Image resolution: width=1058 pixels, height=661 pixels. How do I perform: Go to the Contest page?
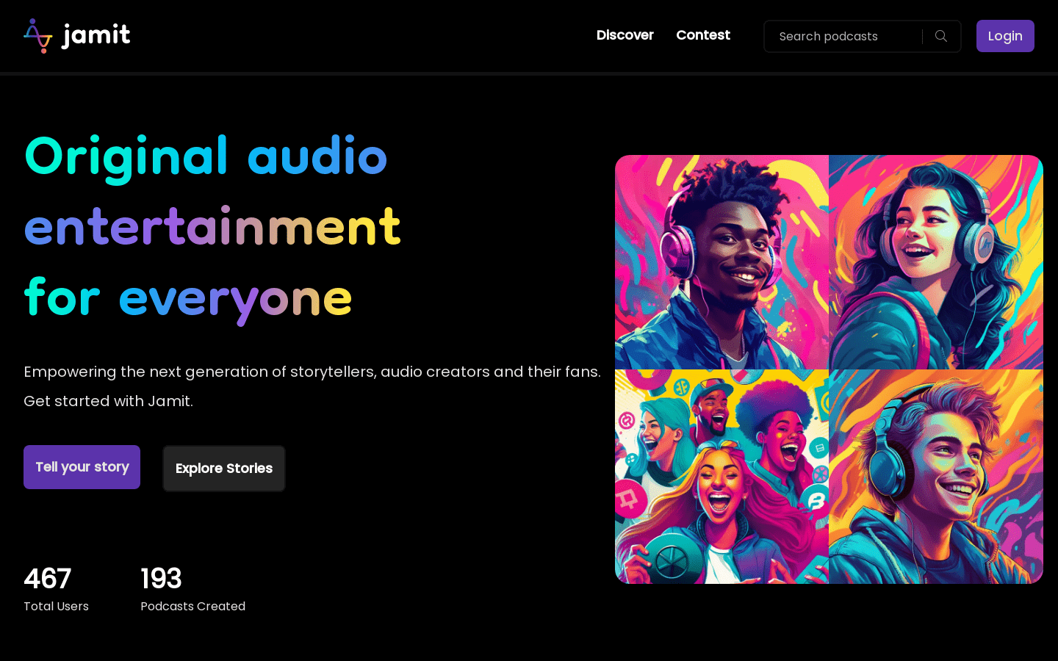[702, 35]
